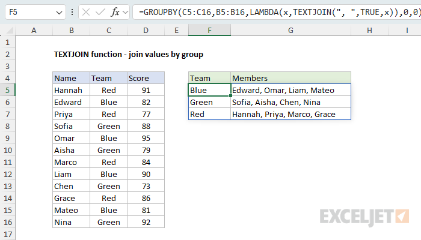Viewport: 421px width, 240px height.
Task: Select cell with 'Chen'
Action: (71, 186)
